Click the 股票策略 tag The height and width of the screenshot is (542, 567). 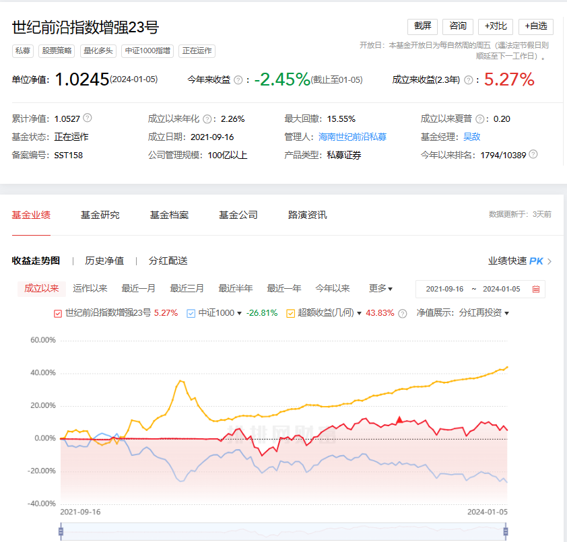57,51
